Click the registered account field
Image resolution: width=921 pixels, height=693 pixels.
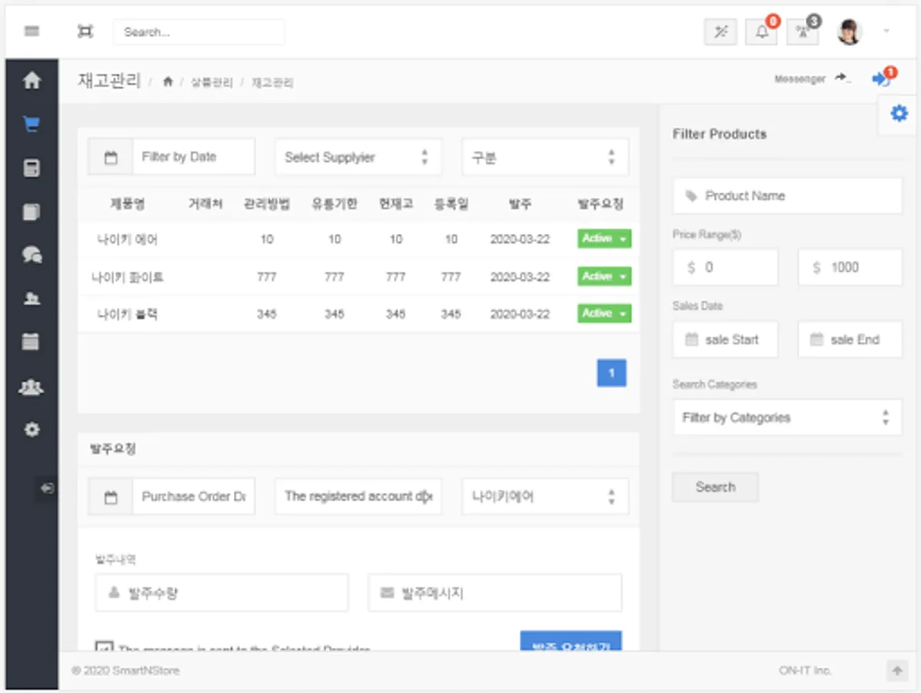pyautogui.click(x=359, y=497)
